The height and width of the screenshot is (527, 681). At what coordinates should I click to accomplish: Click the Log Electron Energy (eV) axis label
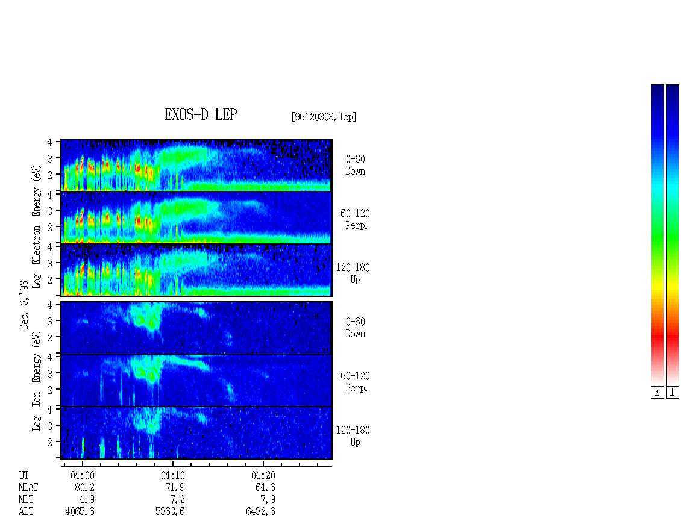37,226
